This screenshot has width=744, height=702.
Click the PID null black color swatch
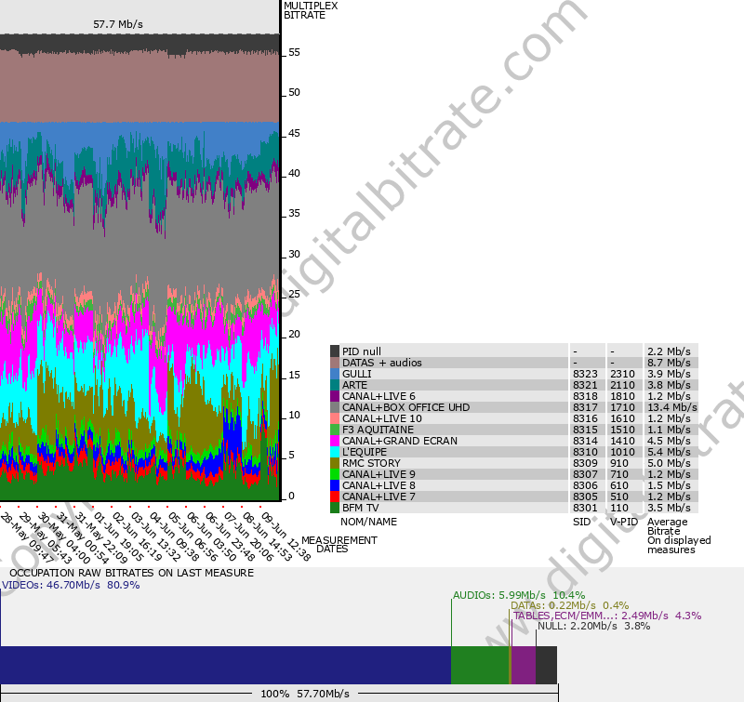(335, 351)
